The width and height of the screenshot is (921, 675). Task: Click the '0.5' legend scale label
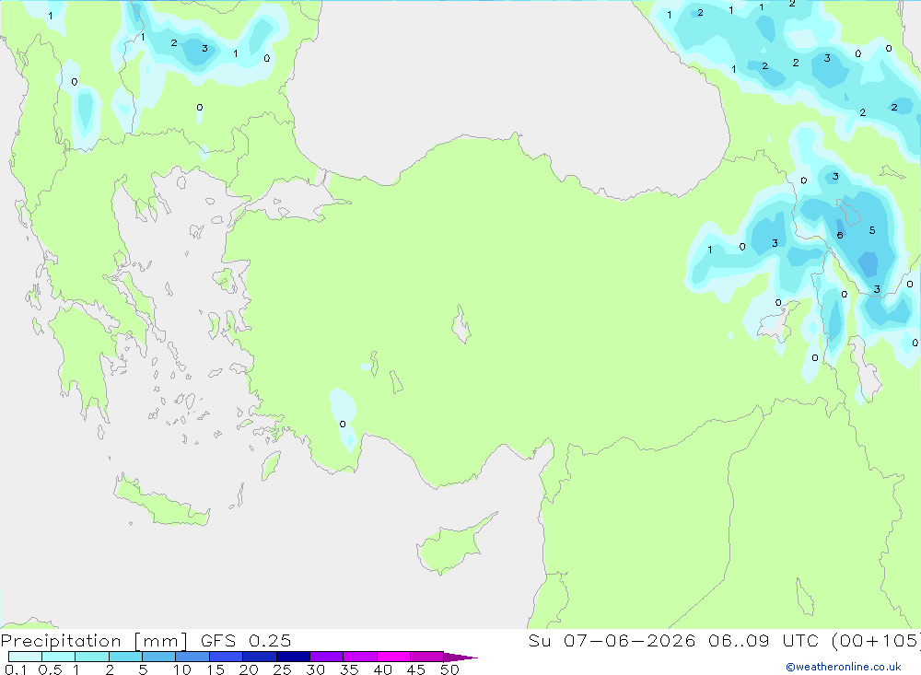tap(50, 669)
